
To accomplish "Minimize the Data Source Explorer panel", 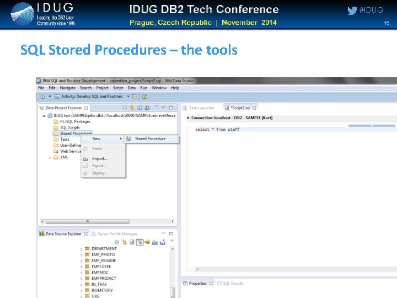I will [x=164, y=233].
